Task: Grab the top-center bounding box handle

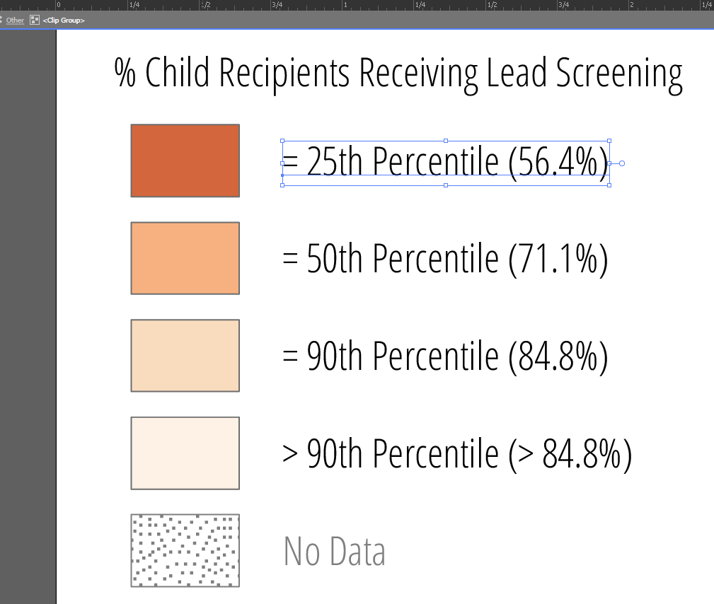Action: [446, 141]
